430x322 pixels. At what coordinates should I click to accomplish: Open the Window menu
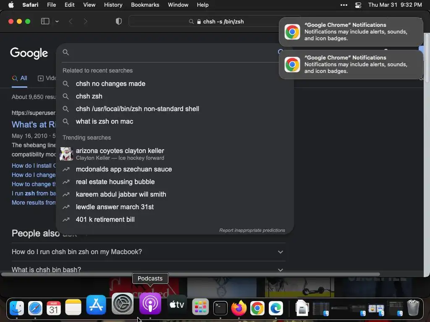tap(178, 5)
